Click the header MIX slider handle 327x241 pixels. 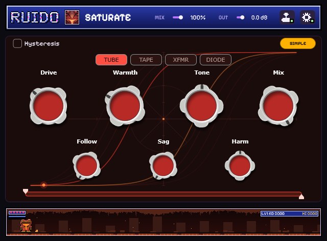pos(181,17)
